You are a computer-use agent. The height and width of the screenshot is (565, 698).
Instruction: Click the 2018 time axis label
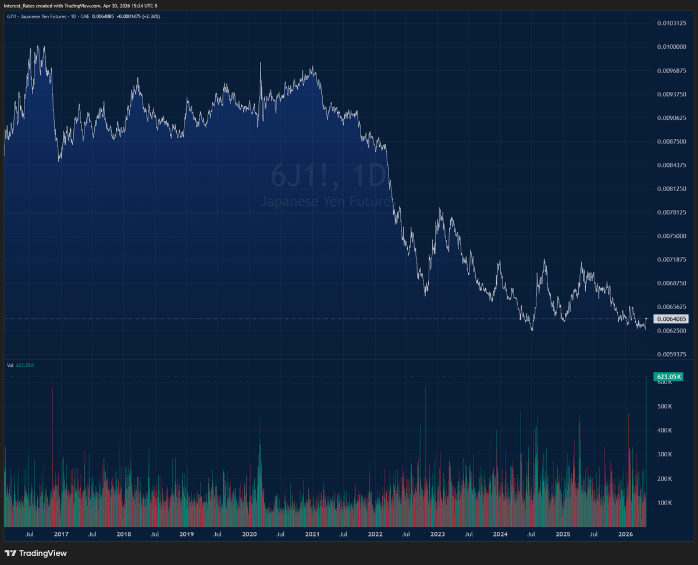click(123, 534)
